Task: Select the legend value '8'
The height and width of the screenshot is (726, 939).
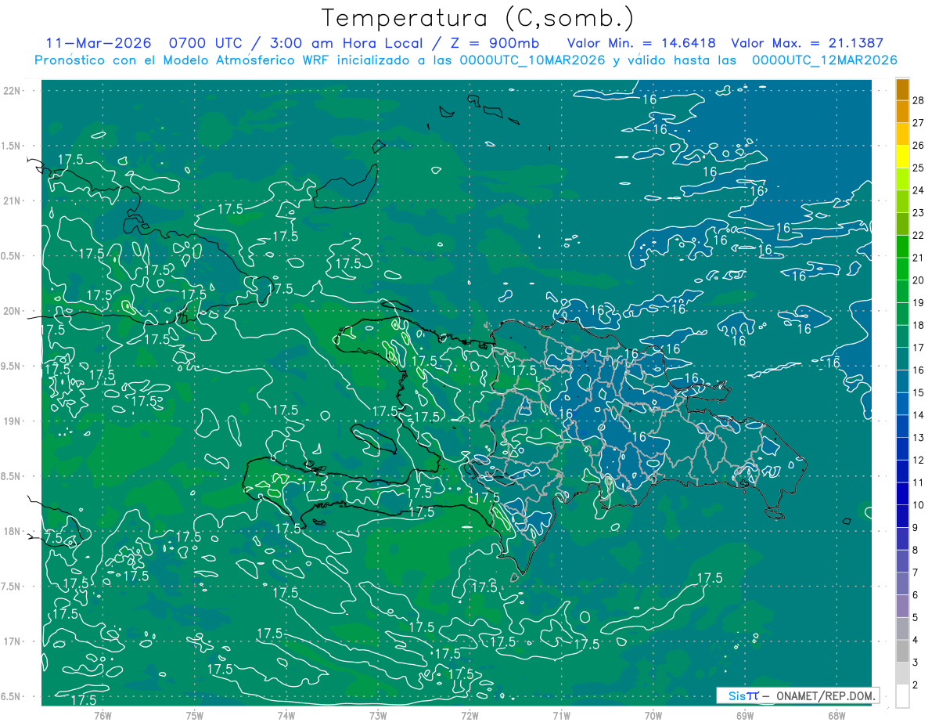Action: click(916, 550)
